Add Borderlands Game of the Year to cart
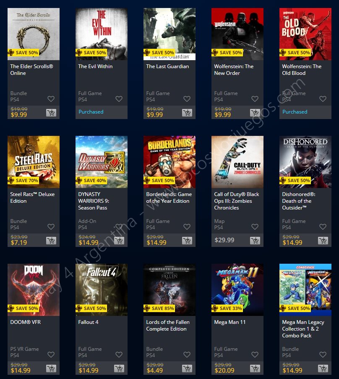Screen dimensions: 339x379 pos(187,241)
